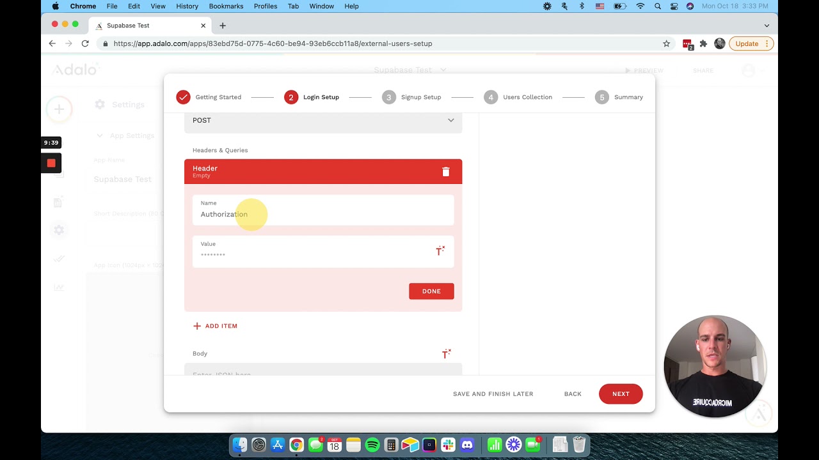
Task: Open Siri from menu bar
Action: (690, 6)
